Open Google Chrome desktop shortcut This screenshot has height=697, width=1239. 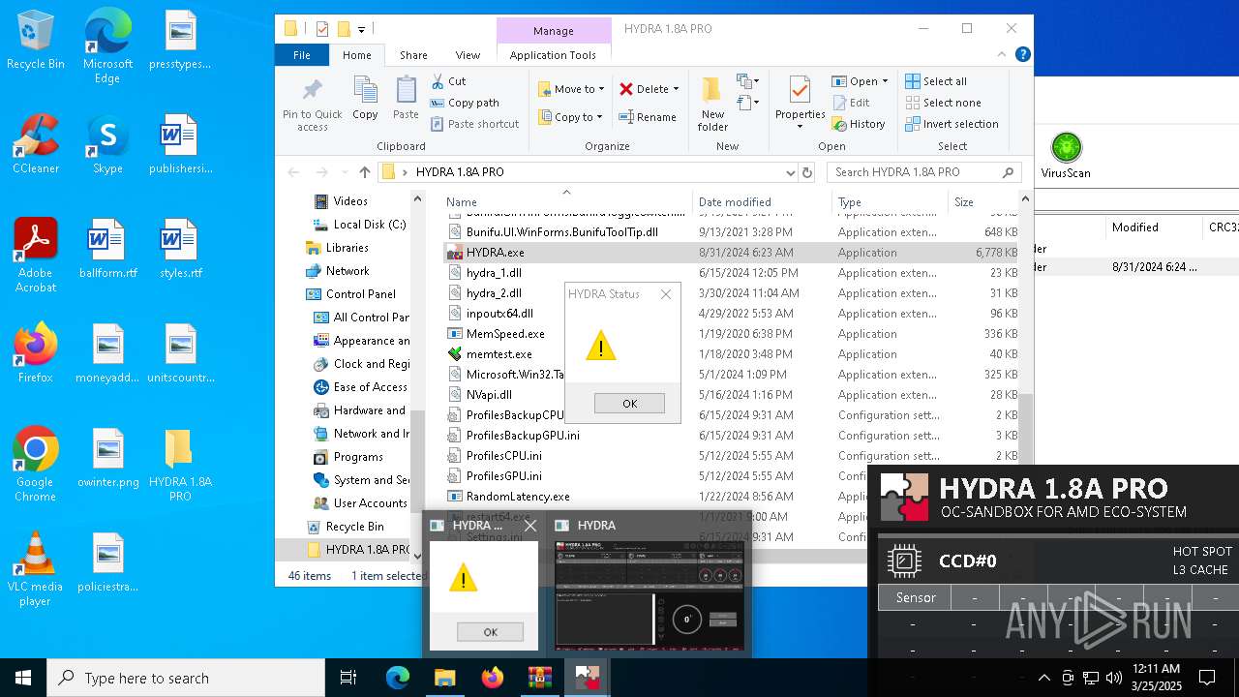36,465
